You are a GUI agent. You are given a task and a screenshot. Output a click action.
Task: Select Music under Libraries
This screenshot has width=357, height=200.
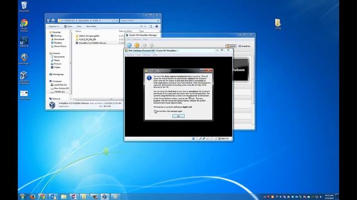(55, 61)
